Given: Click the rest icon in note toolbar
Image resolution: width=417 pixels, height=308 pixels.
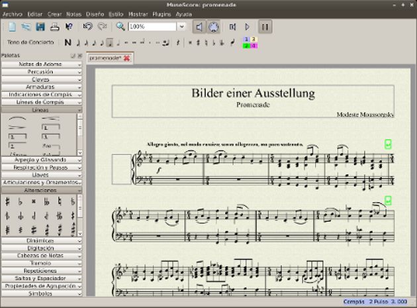Looking at the screenshot, I should [x=177, y=42].
